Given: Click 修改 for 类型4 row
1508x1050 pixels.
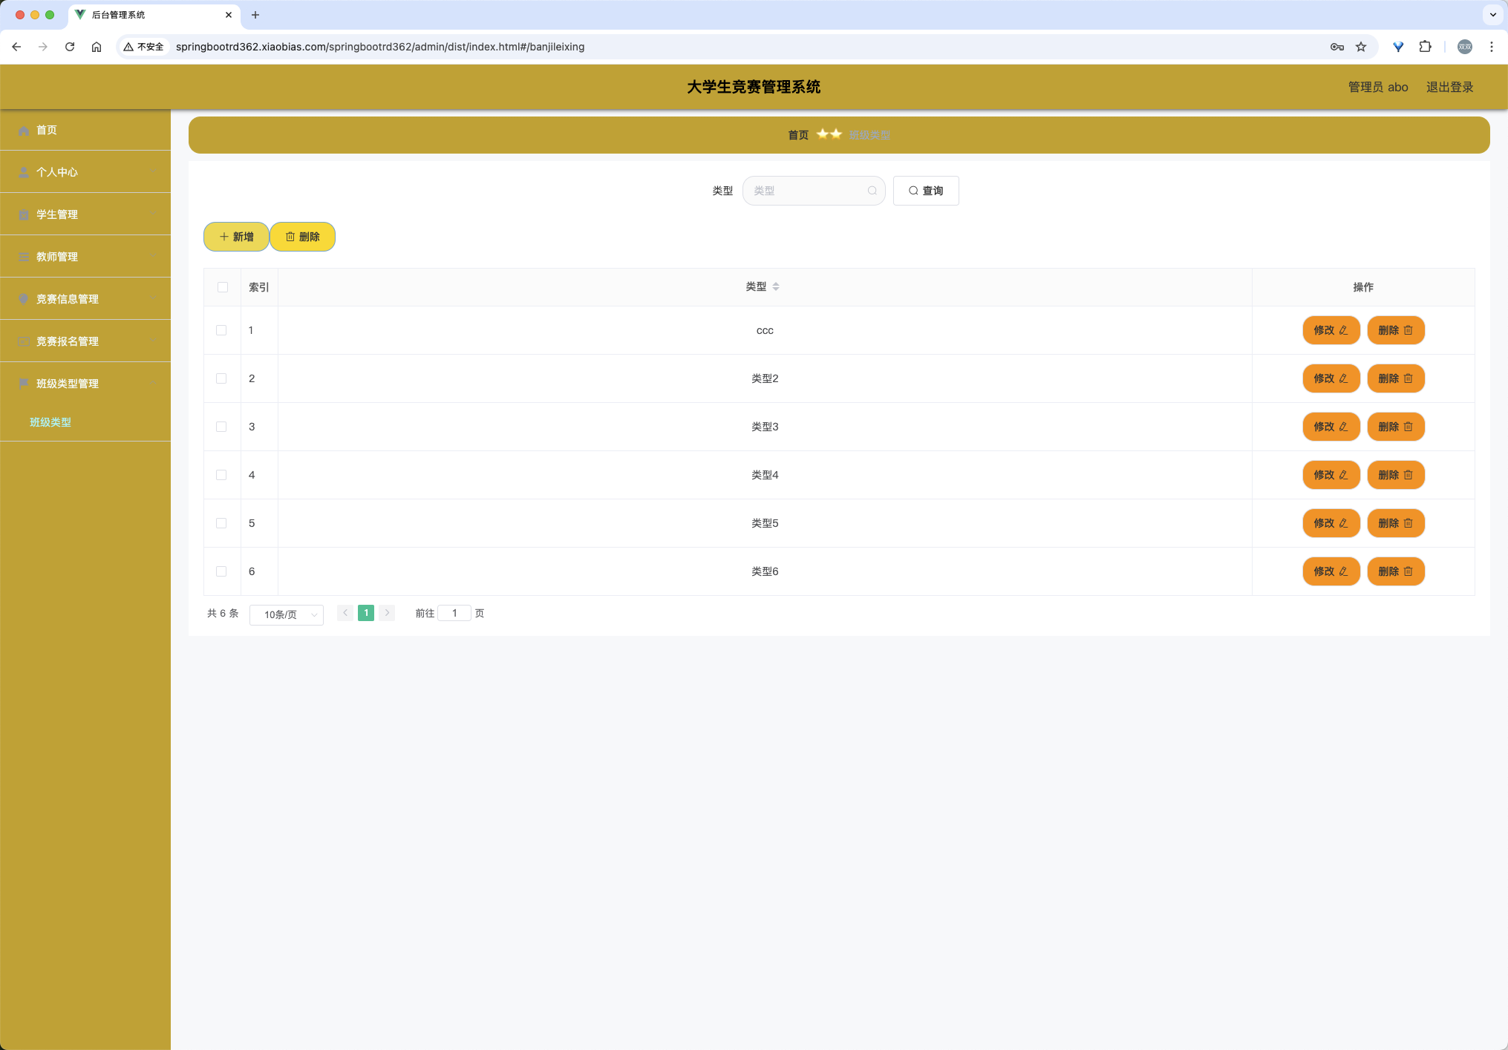Looking at the screenshot, I should click(1331, 475).
